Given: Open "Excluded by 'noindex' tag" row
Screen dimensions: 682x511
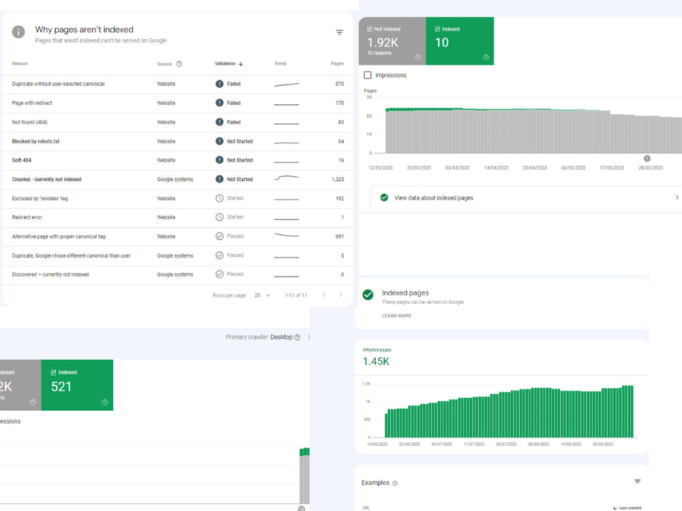Looking at the screenshot, I should click(177, 198).
